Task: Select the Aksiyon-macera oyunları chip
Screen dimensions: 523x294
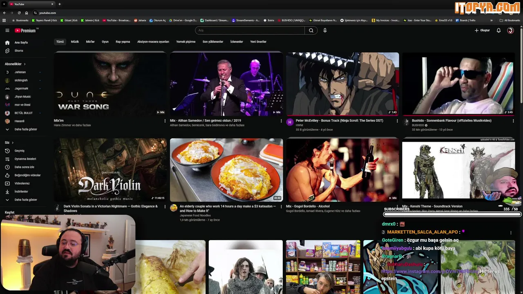Action: 153,42
